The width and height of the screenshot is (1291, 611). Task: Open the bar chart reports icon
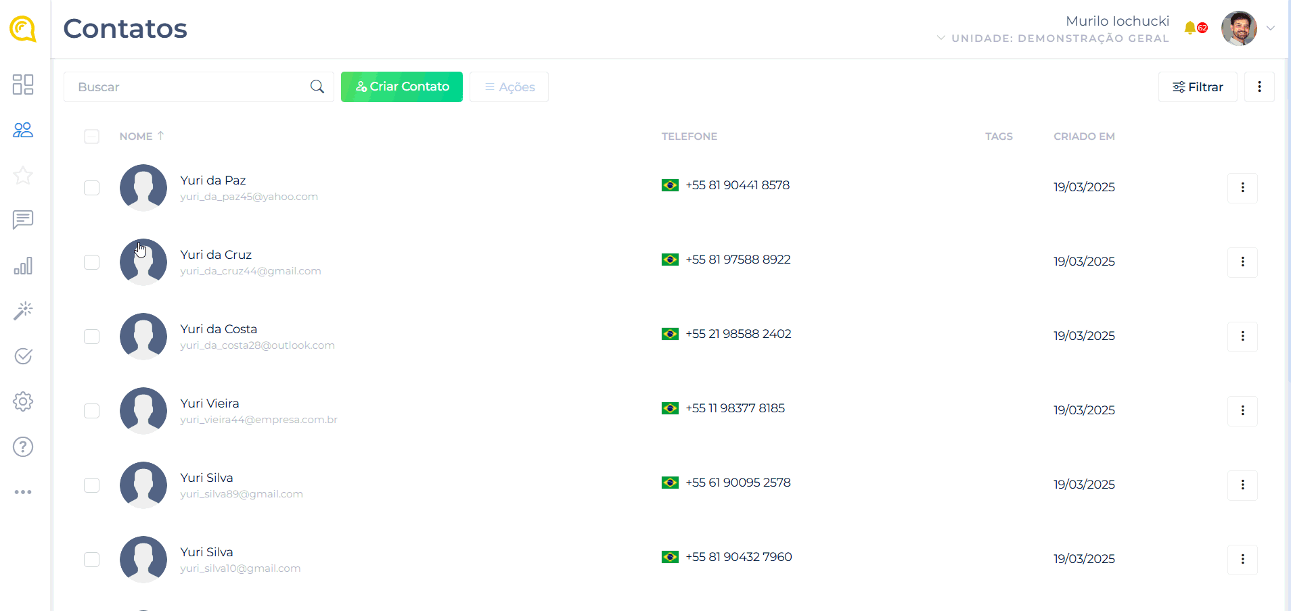(23, 266)
